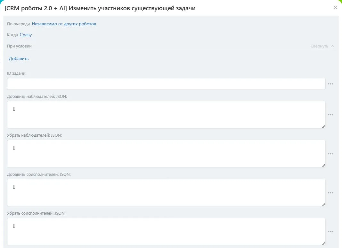Close the robot settings dialog
This screenshot has height=248, width=342.
pos(336,8)
